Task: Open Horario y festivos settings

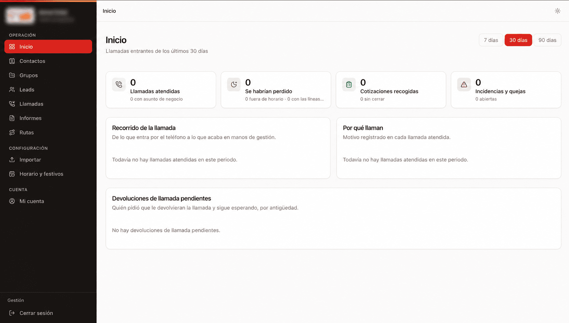Action: (48, 174)
